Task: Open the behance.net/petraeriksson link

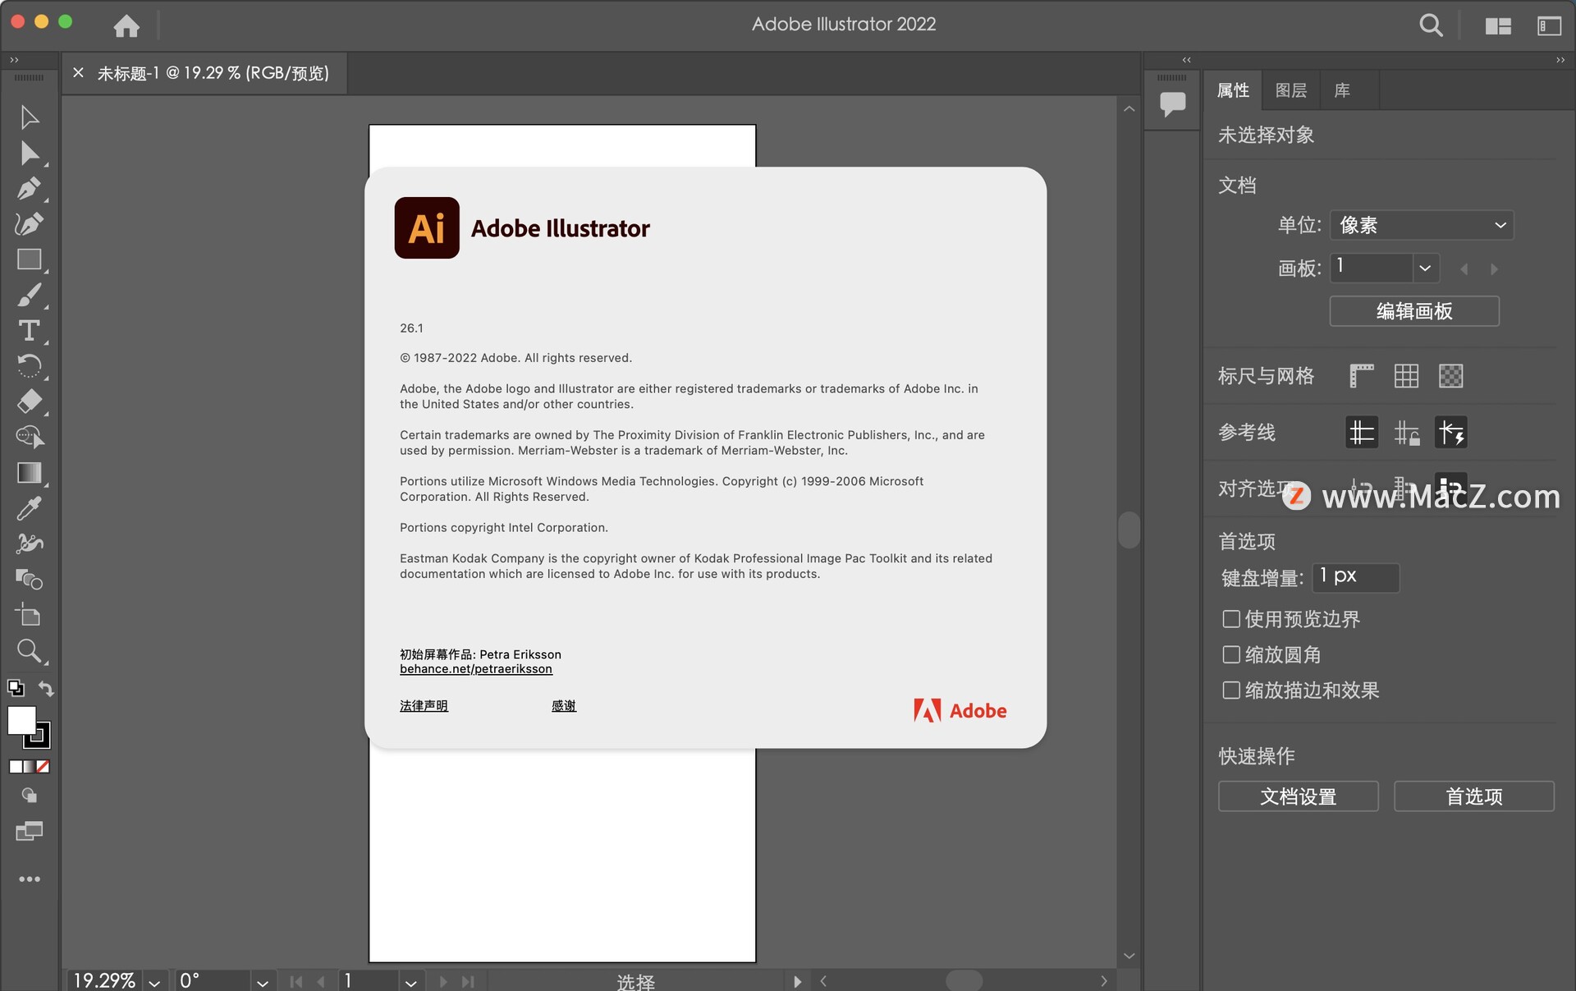Action: pyautogui.click(x=476, y=669)
